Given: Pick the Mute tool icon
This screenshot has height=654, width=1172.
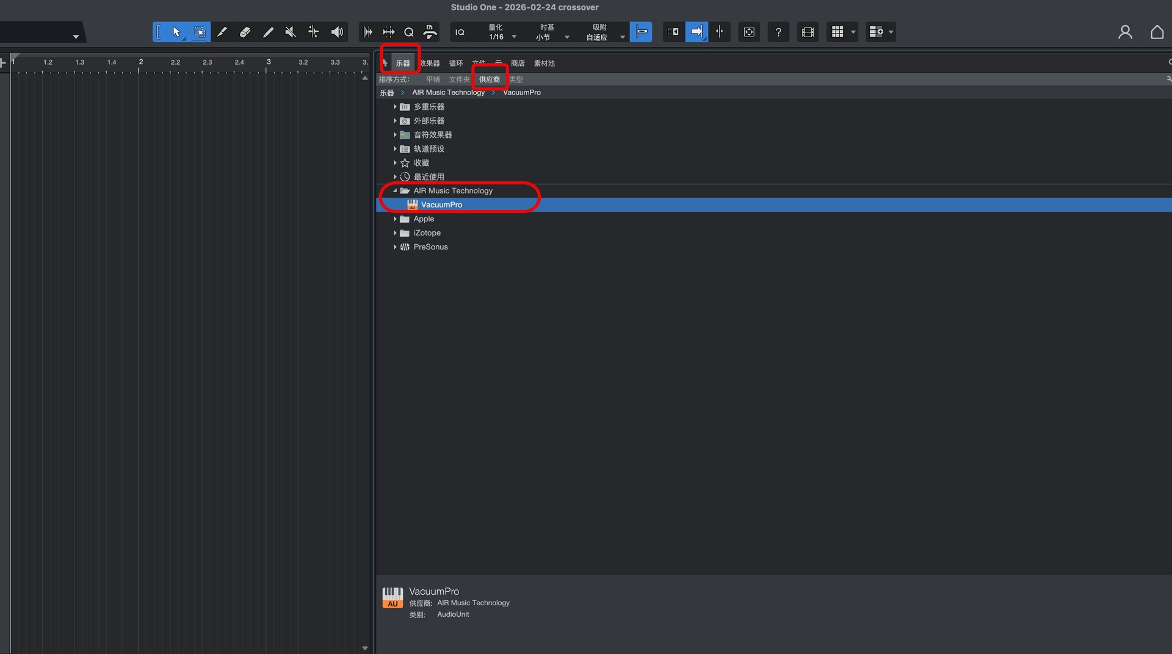Looking at the screenshot, I should click(x=291, y=32).
